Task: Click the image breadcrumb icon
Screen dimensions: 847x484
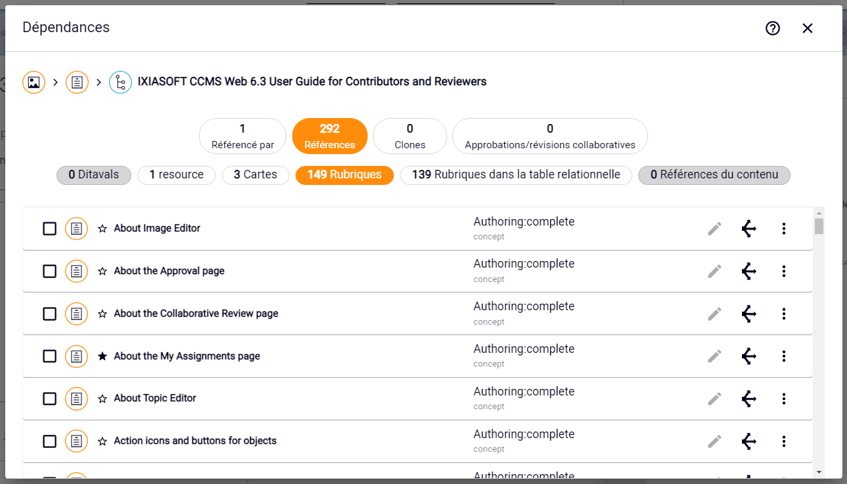Action: coord(33,82)
